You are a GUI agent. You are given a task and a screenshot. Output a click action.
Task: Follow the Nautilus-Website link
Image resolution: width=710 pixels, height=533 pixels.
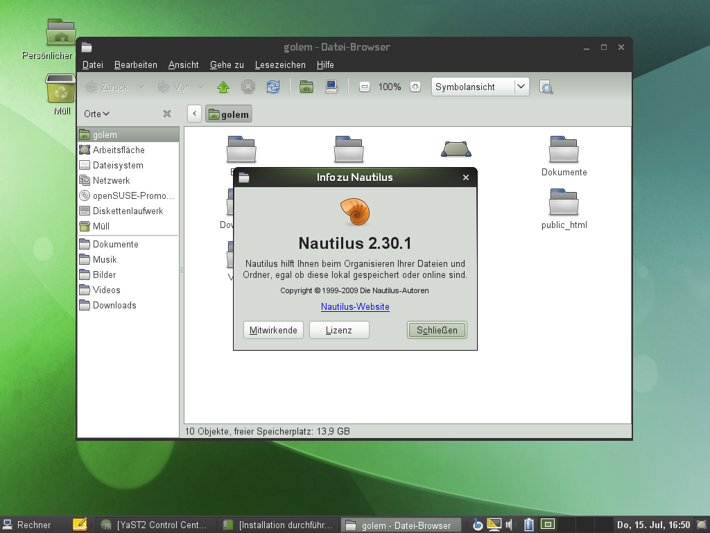click(x=355, y=306)
